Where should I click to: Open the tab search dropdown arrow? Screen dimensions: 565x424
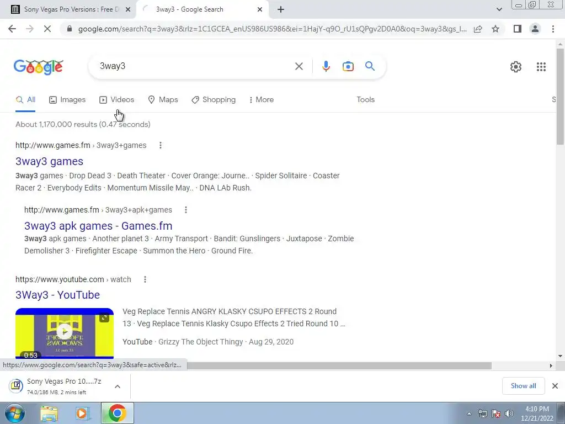click(x=499, y=10)
